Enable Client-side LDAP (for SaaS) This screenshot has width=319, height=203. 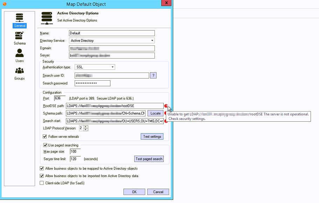click(42, 183)
